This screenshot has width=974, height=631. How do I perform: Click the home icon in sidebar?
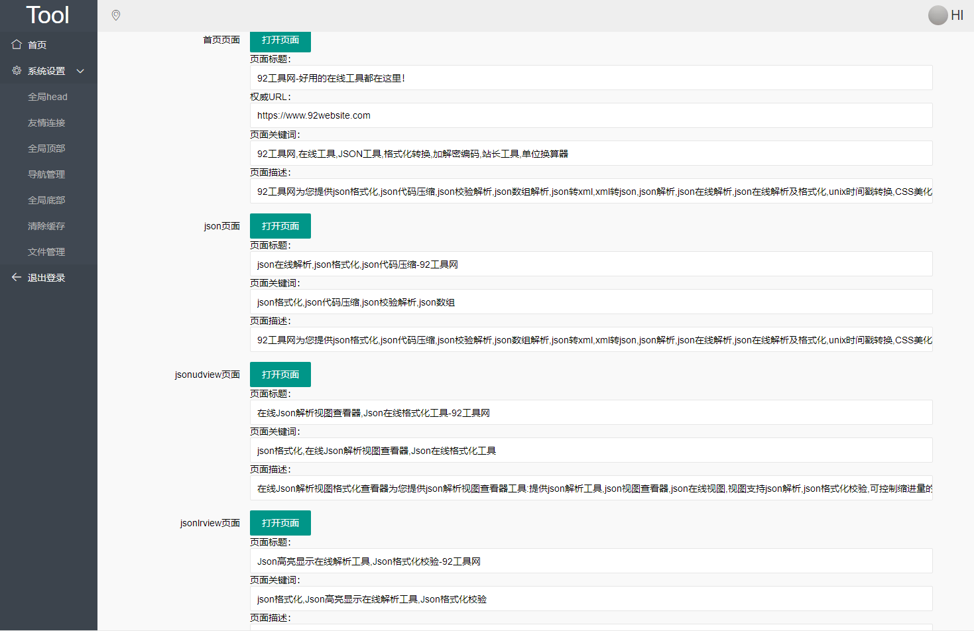17,44
